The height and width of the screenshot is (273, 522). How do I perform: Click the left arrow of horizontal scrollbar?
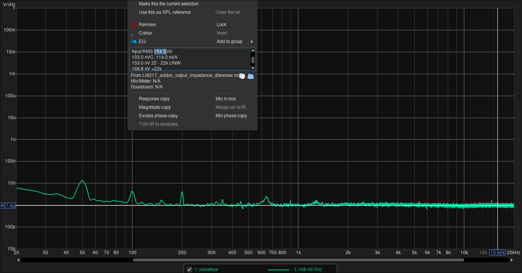[18, 260]
